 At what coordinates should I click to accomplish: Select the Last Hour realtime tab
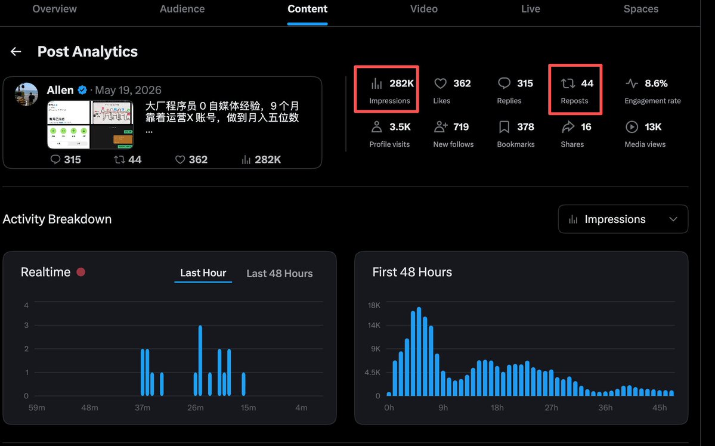[x=203, y=272]
